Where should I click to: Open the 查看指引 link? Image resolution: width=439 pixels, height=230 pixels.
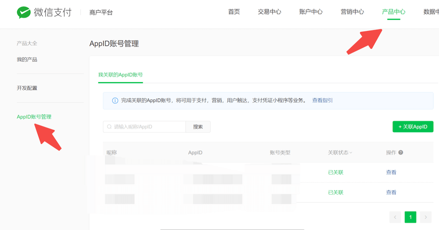[x=322, y=100]
